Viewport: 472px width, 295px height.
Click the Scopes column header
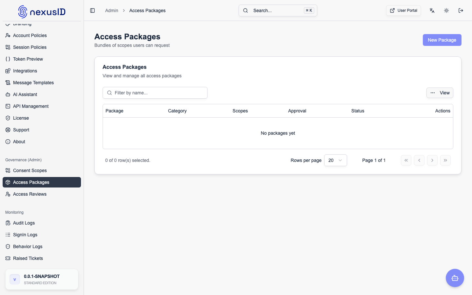240,111
